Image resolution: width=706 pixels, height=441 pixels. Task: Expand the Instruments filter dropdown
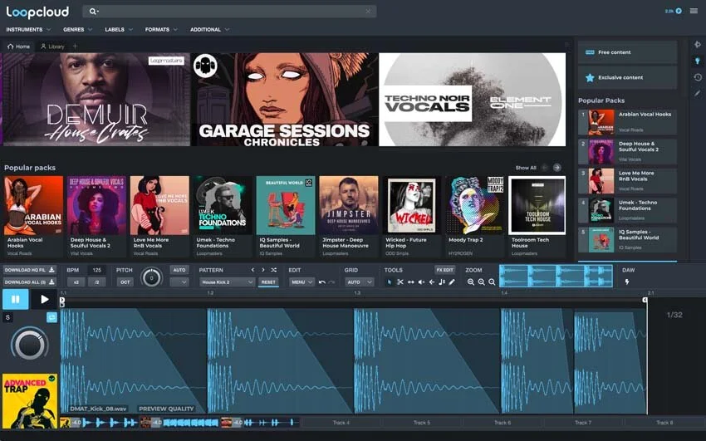[x=28, y=29]
